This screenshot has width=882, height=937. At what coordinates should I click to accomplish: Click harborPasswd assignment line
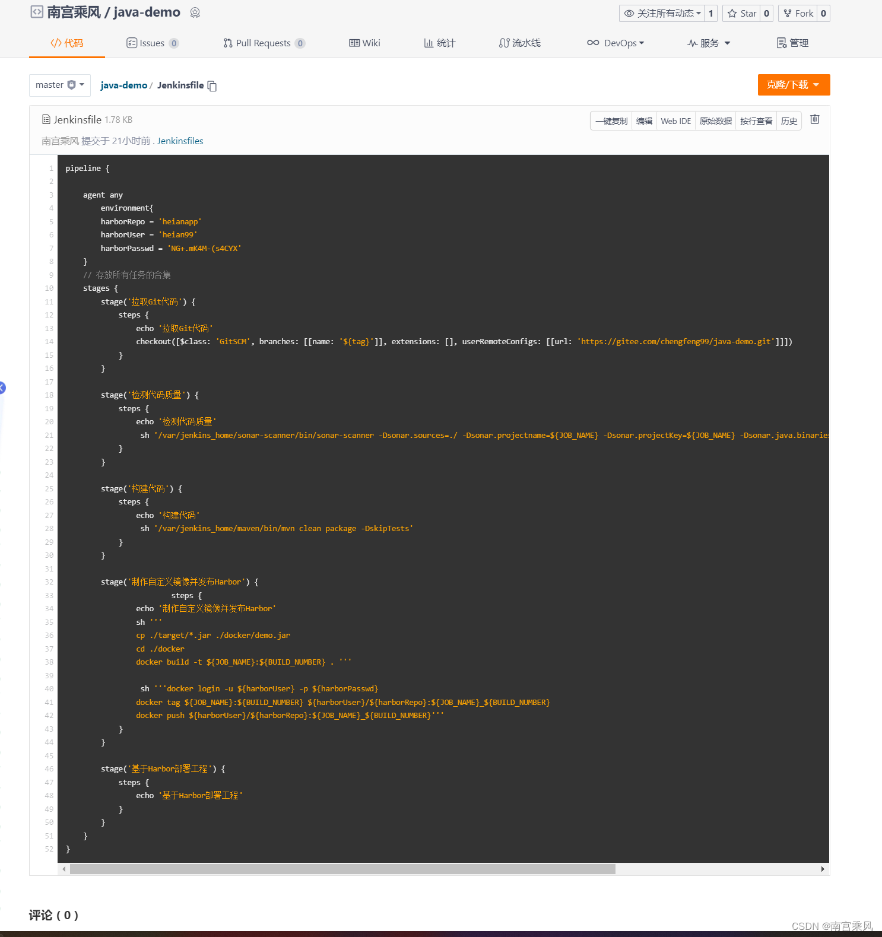[x=171, y=249]
